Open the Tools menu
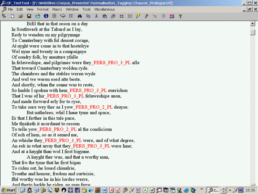The width and height of the screenshot is (258, 194). tap(86, 9)
